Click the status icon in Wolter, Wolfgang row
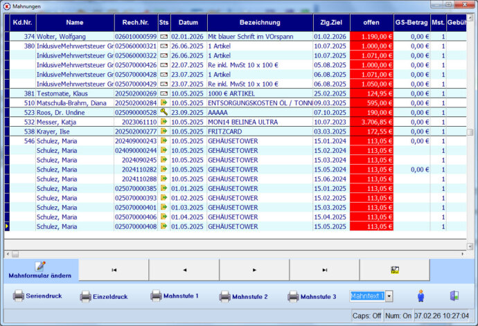 (163, 36)
